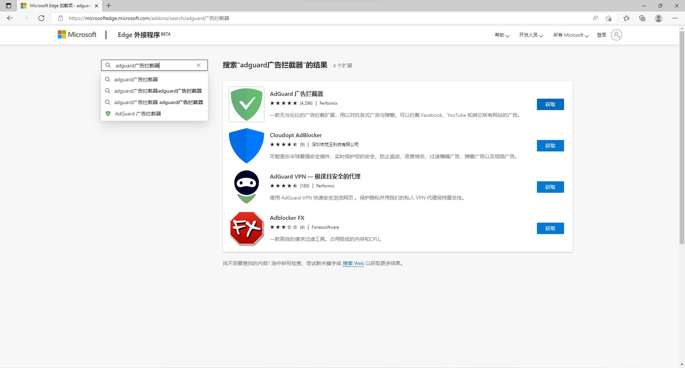This screenshot has height=368, width=685.
Task: Start Read Aloud from the address bar
Action: (595, 18)
